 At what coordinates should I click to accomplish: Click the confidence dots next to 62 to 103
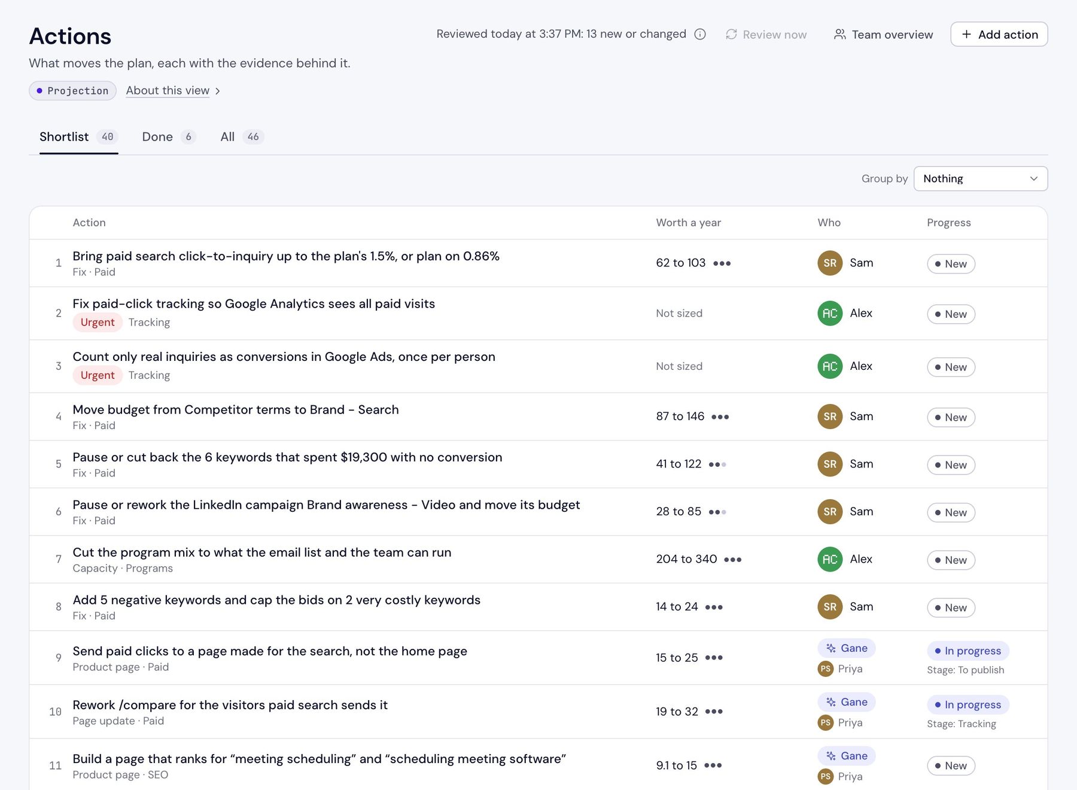722,263
